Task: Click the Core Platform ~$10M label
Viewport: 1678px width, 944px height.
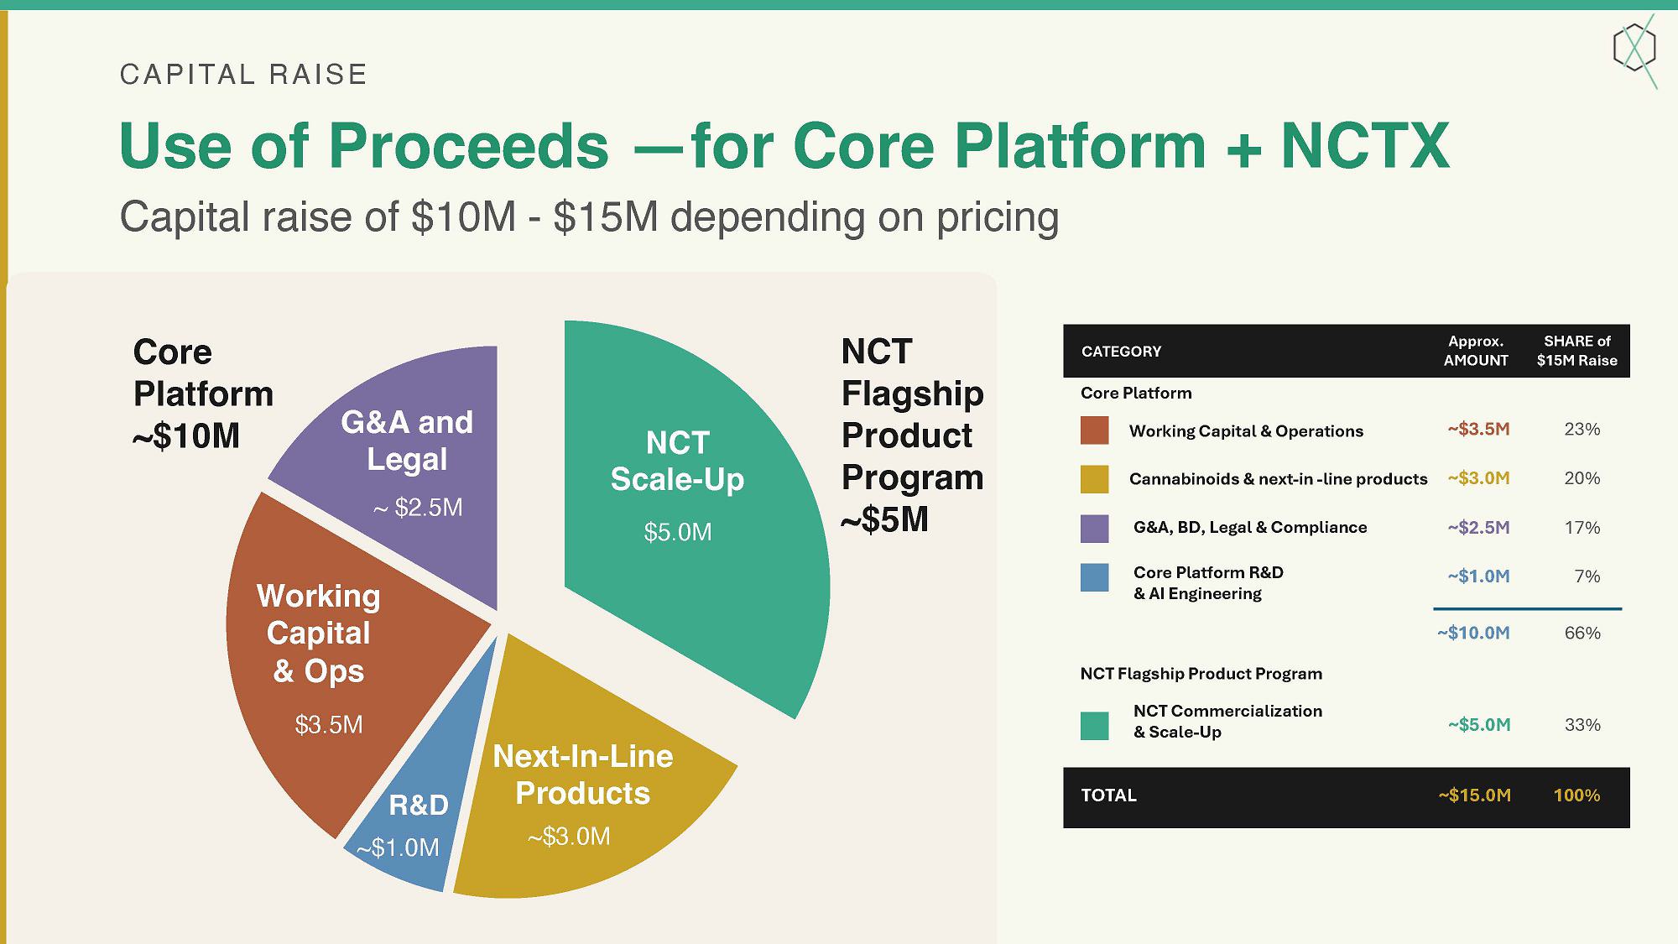Action: pyautogui.click(x=203, y=394)
